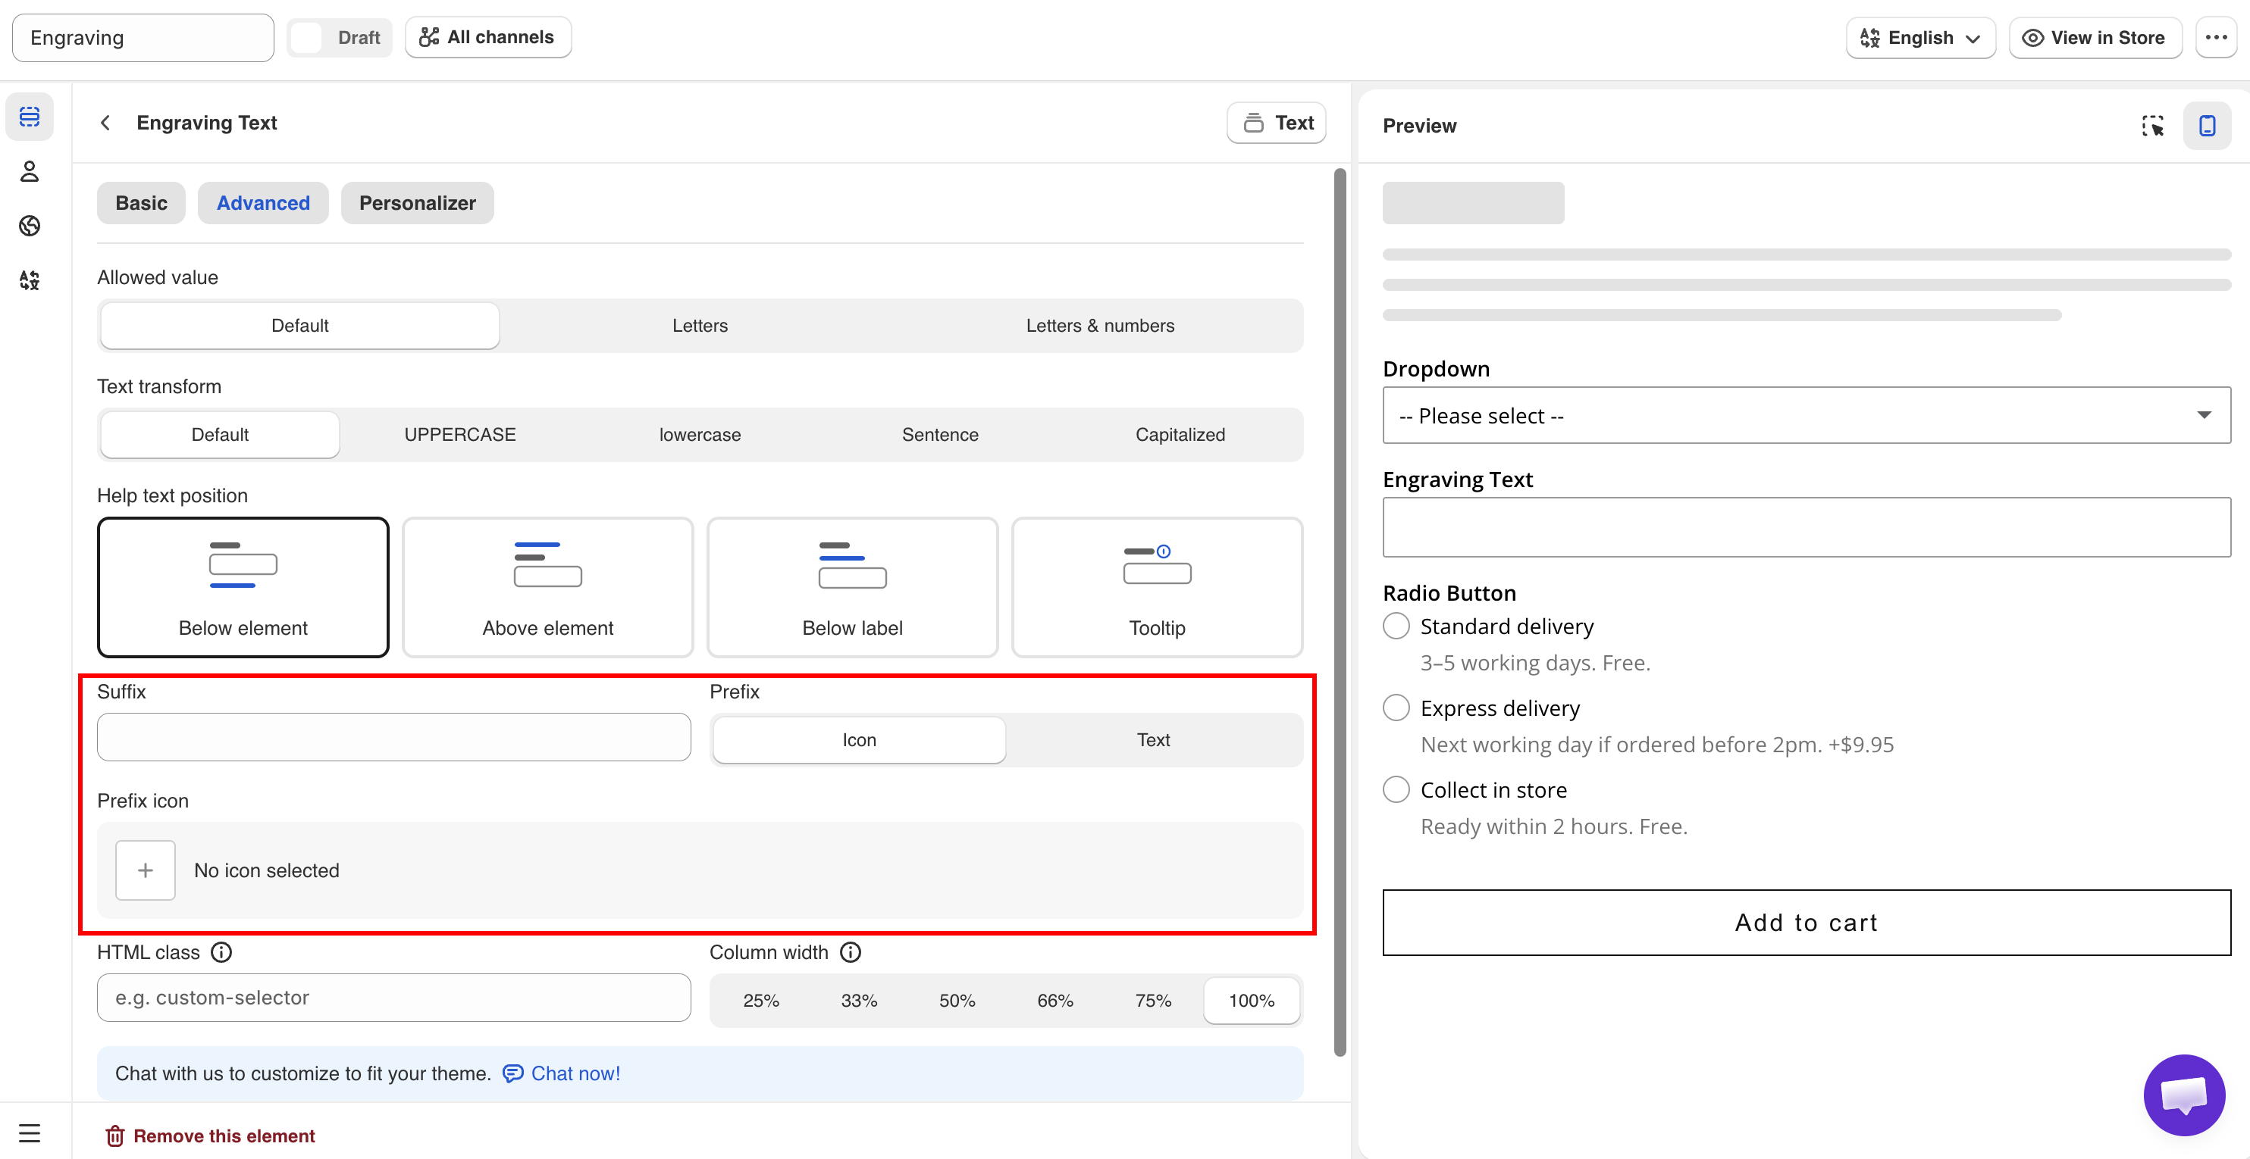Choose Tooltip help text position
The width and height of the screenshot is (2250, 1159).
pyautogui.click(x=1156, y=587)
